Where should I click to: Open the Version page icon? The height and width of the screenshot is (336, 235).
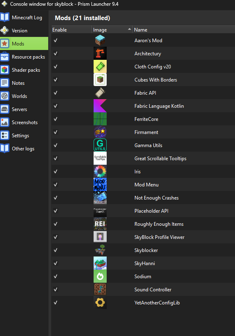5,31
